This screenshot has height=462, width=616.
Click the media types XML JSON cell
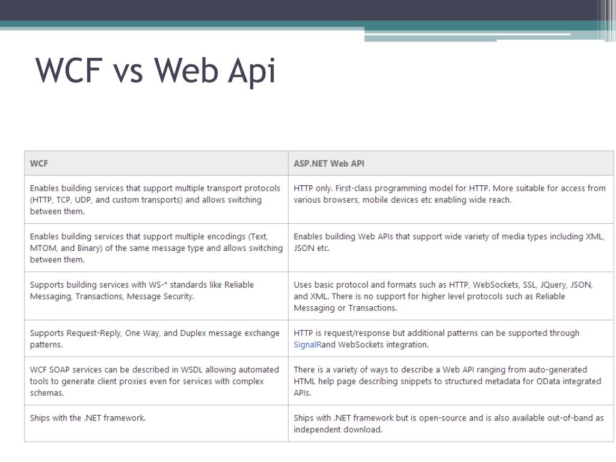point(451,248)
